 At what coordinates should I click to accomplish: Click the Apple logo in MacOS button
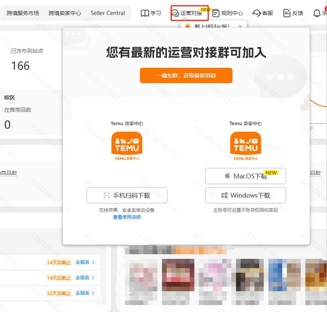tap(228, 176)
